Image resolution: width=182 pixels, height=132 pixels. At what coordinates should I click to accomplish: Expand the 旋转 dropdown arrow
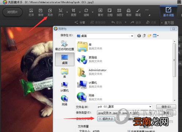click(x=92, y=12)
